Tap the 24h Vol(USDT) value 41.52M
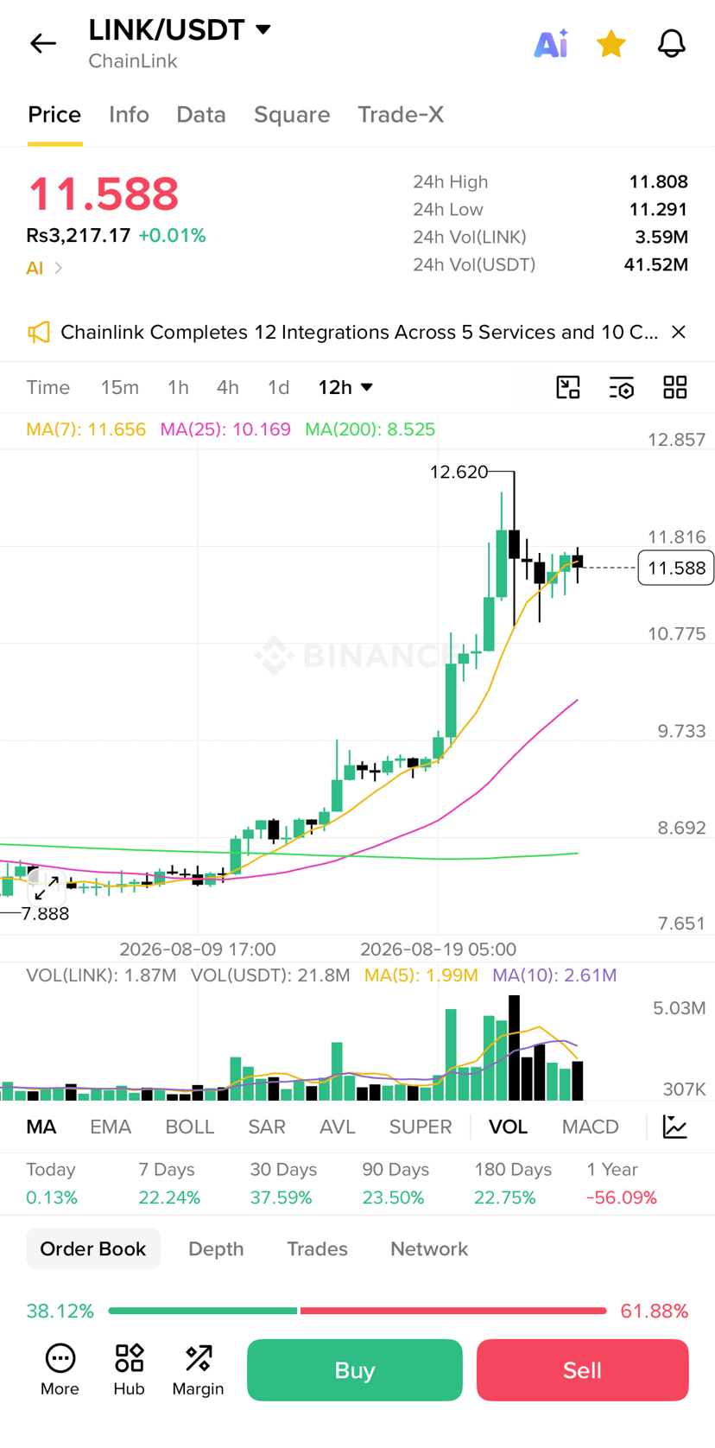715x1448 pixels. tap(656, 264)
